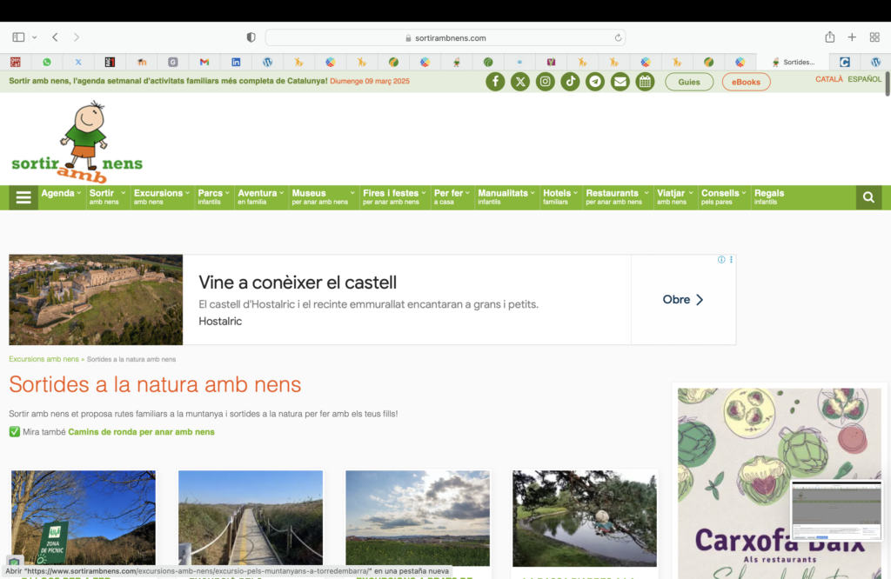Open the ad options three-dot icon
Viewport: 891px width, 579px height.
coord(731,259)
